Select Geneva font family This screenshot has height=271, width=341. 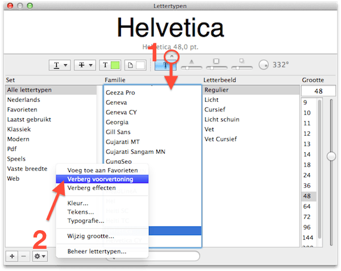point(153,102)
